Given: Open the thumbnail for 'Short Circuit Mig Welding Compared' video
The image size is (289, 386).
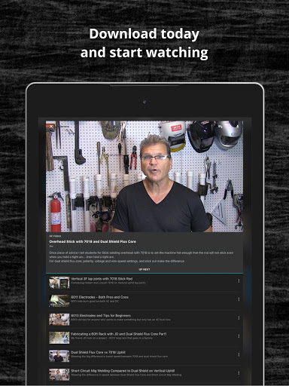Looking at the screenshot, I should [59, 375].
